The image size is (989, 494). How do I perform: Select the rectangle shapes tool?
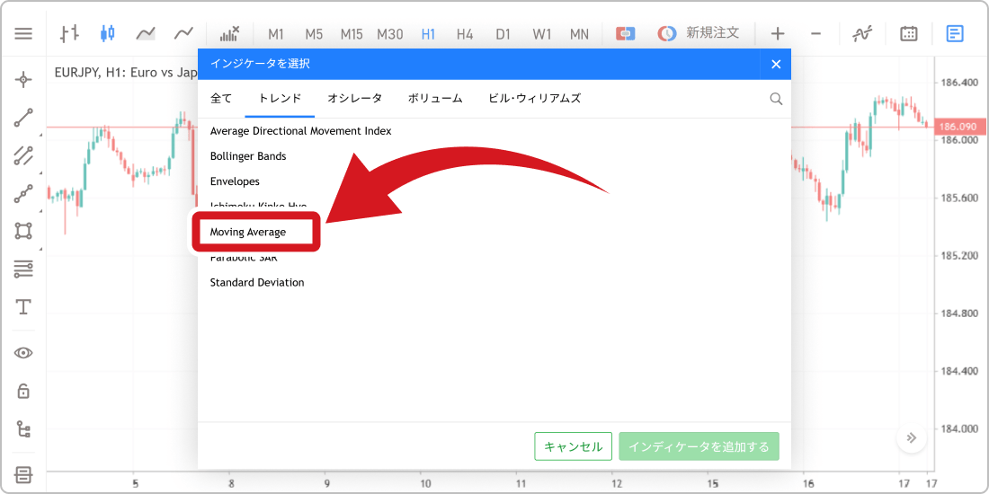coord(23,231)
